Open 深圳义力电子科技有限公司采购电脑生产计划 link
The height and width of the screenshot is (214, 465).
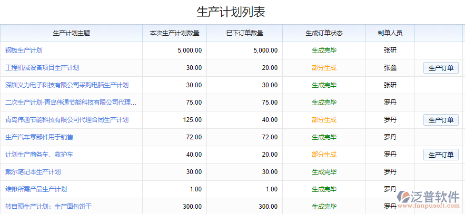67,85
